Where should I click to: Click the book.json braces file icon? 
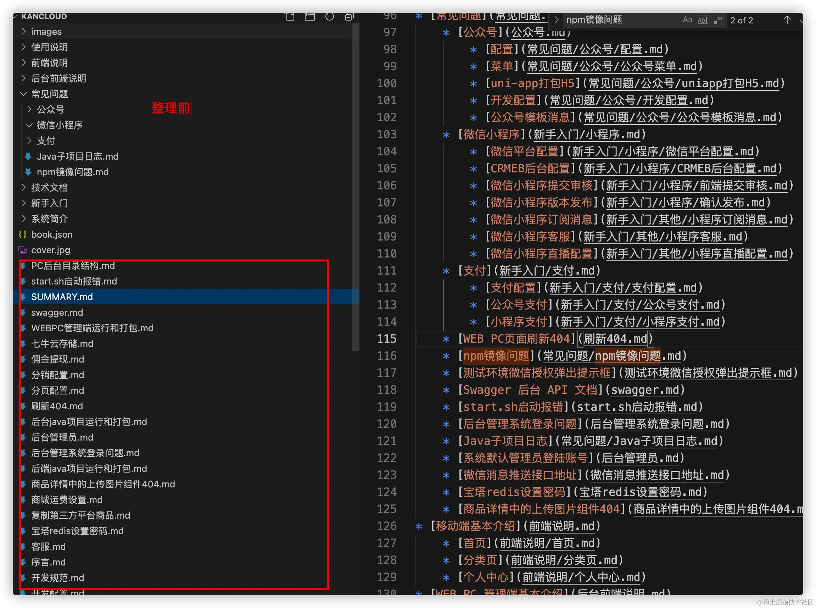pyautogui.click(x=22, y=234)
